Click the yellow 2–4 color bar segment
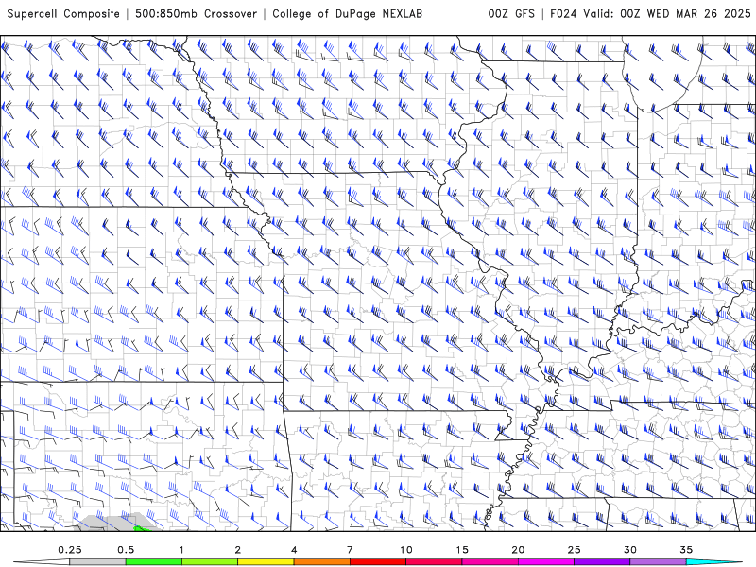Screen dimensions: 756x567 point(266,562)
